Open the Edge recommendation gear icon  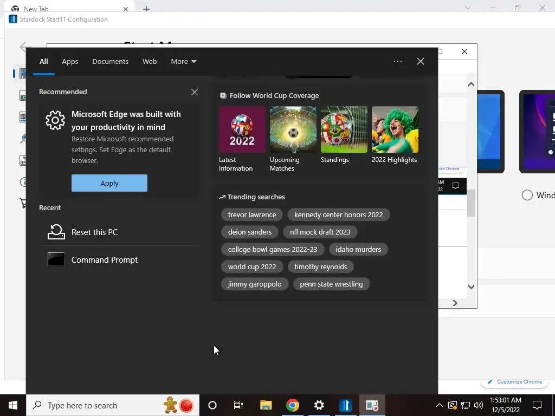coord(55,120)
